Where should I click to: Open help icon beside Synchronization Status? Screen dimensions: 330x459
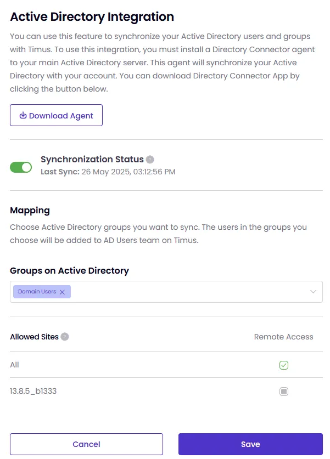150,159
